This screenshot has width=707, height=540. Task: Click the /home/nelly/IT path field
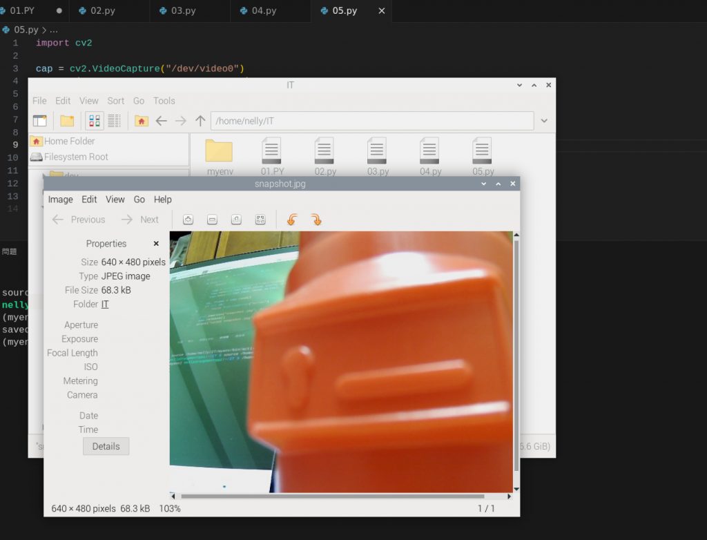click(x=372, y=121)
